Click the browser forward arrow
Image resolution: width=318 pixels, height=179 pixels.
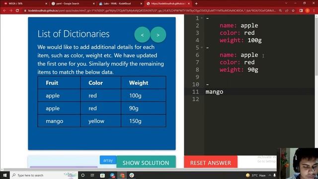coord(11,10)
